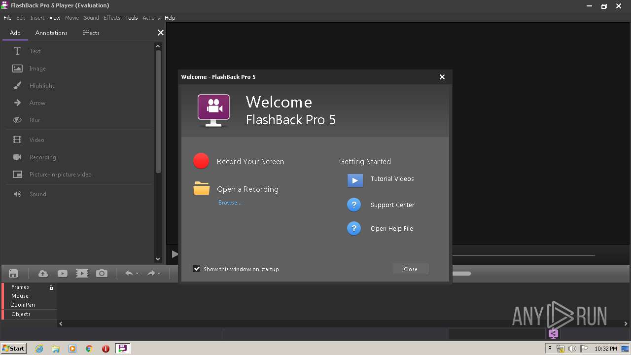Viewport: 631px width, 355px height.
Task: Click the Video insert icon
Action: [17, 140]
